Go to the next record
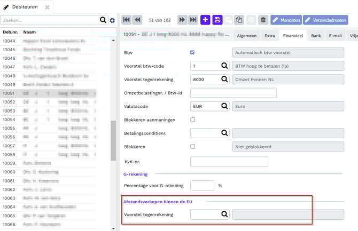This screenshot has height=231, width=358. [x=182, y=20]
